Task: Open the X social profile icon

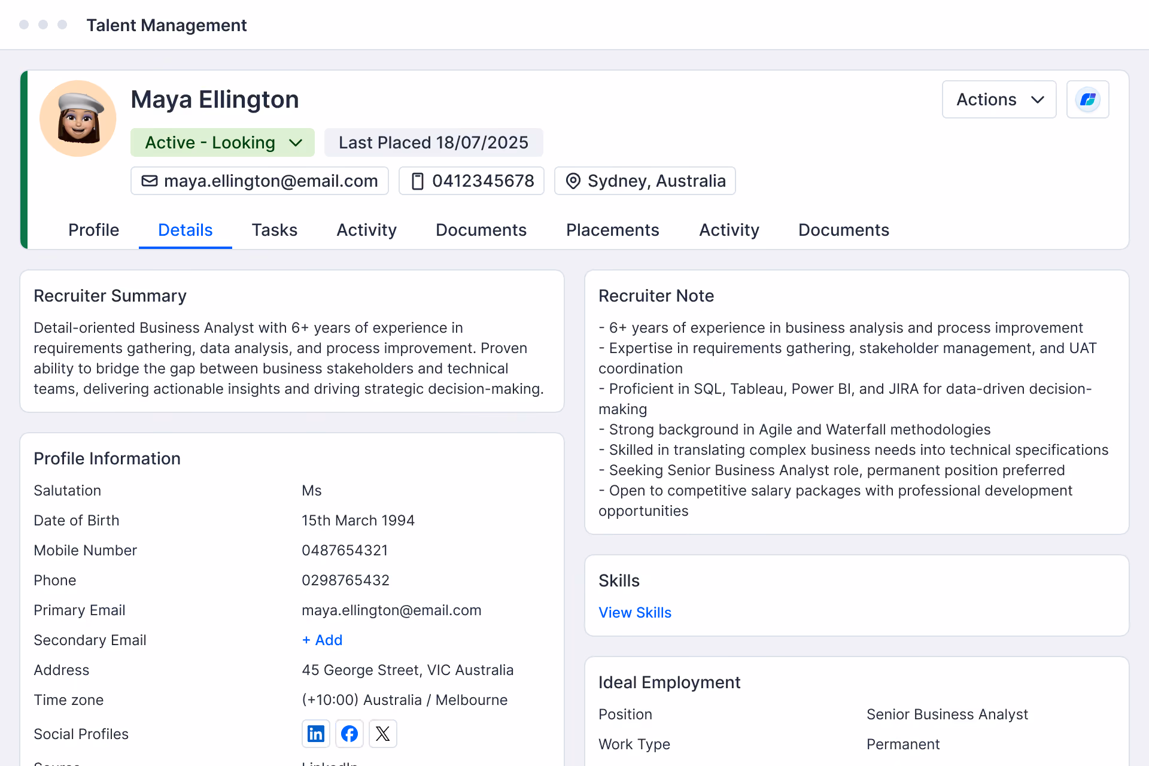Action: point(383,734)
